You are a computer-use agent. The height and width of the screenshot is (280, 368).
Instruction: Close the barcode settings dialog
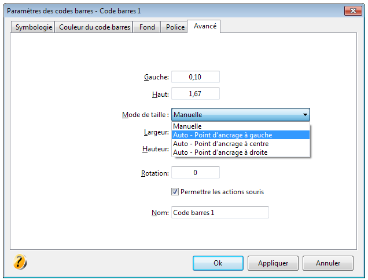point(353,11)
